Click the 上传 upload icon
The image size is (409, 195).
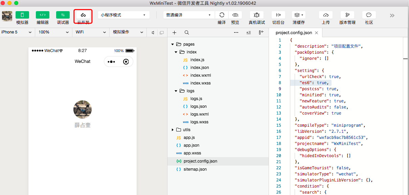[326, 15]
